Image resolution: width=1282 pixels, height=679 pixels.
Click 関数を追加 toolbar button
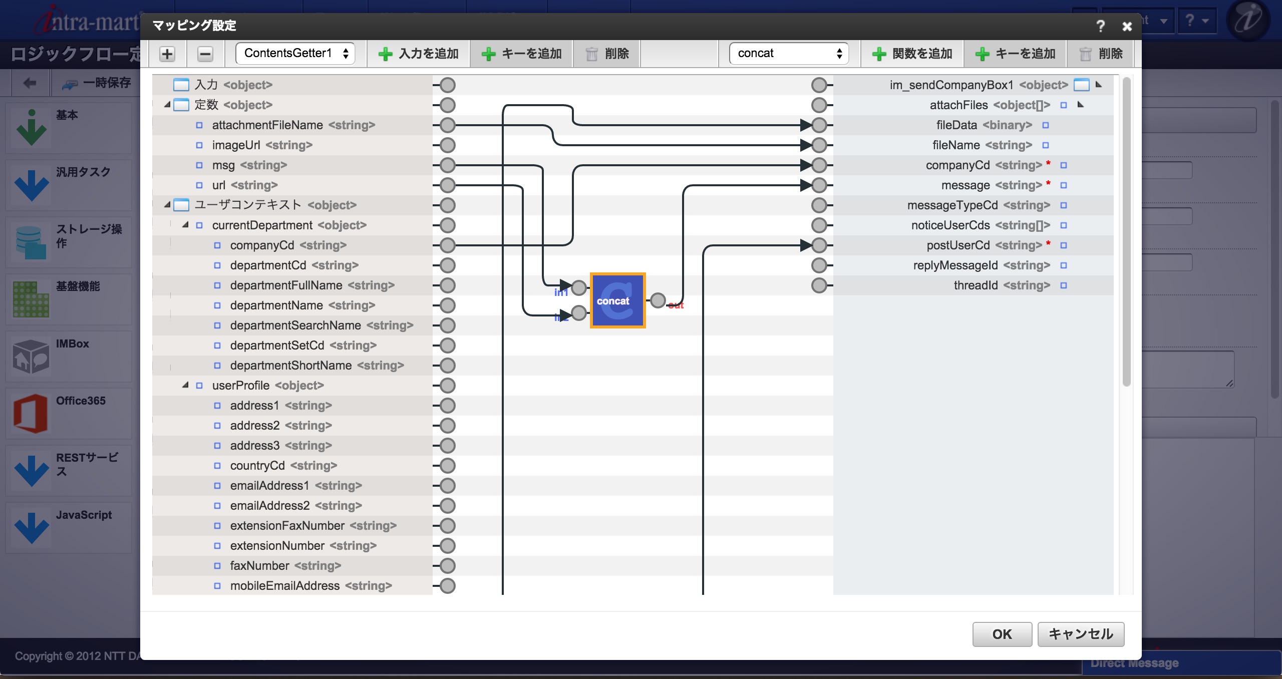click(912, 54)
